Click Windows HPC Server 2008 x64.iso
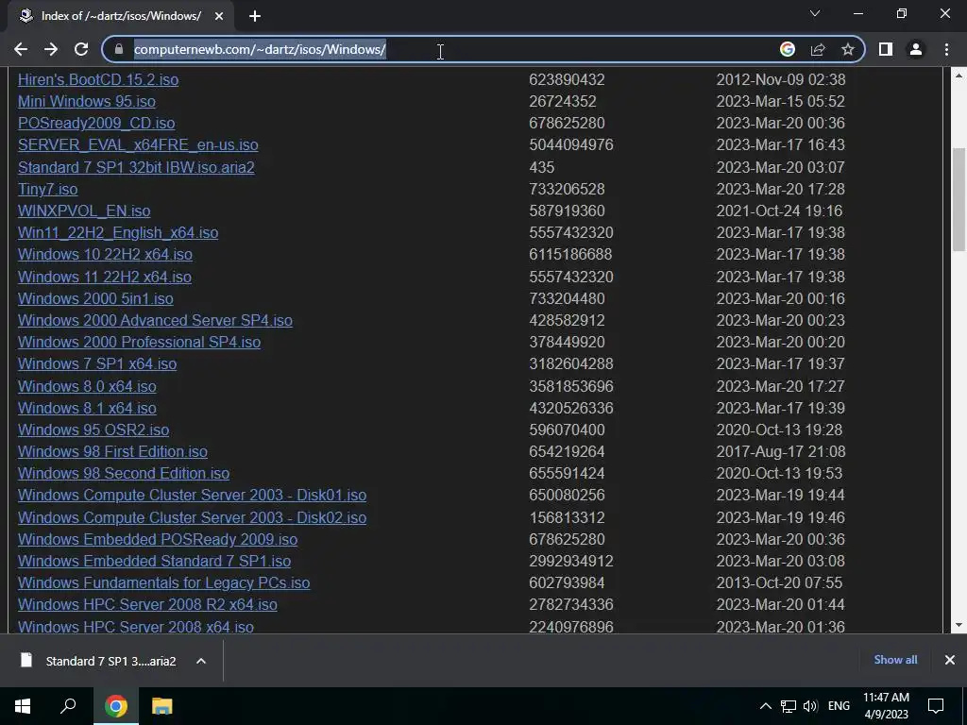This screenshot has height=725, width=967. click(x=136, y=627)
